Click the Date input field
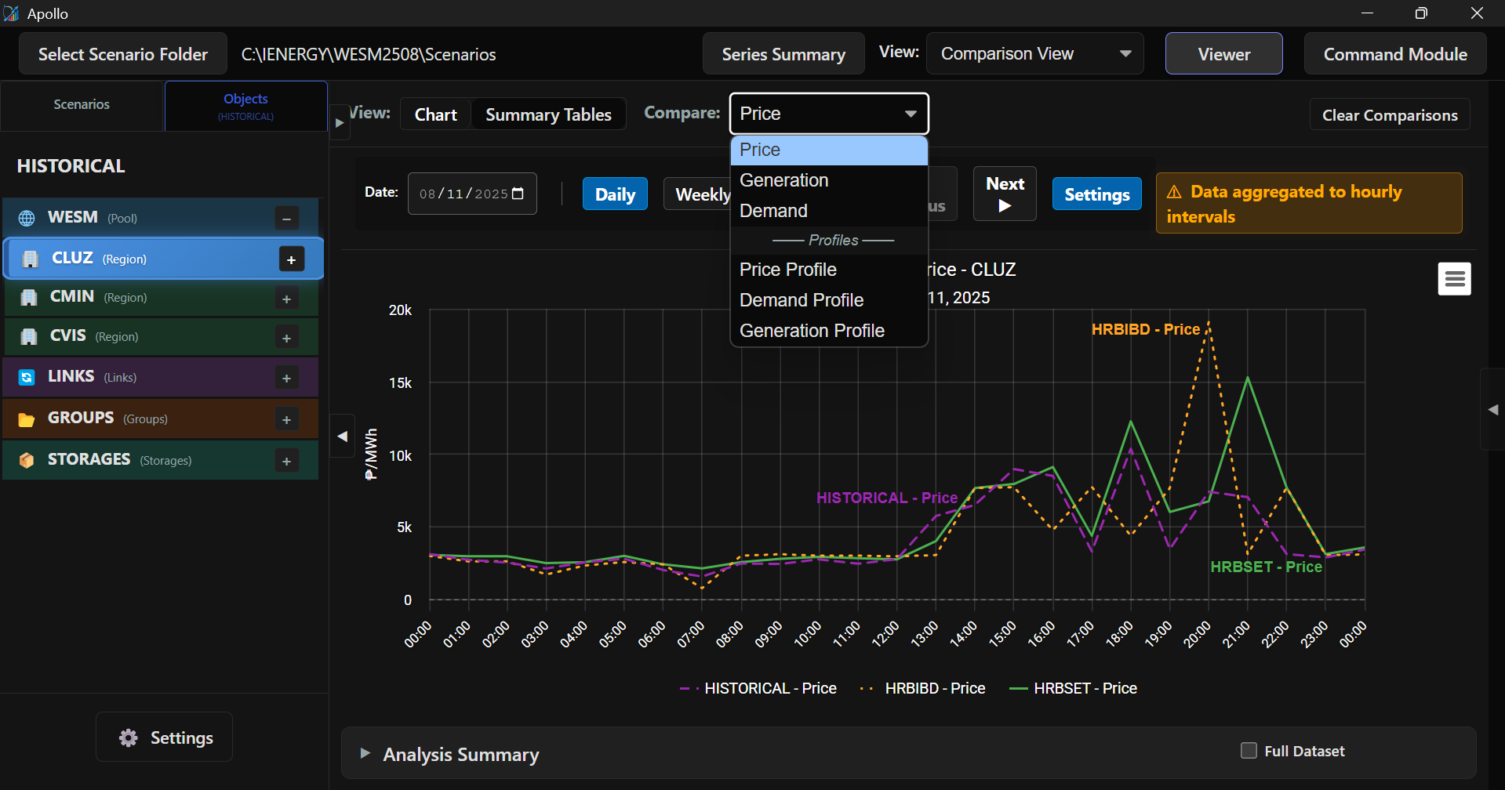 pyautogui.click(x=463, y=194)
